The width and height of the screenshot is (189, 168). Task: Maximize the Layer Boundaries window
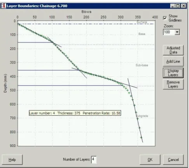[178, 6]
